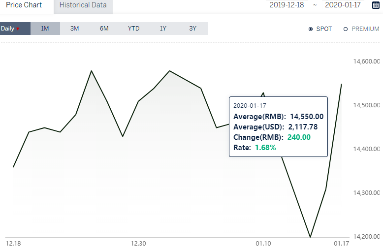Viewport: 383px width, 251px height.
Task: Click the start date 2019-12-18 field
Action: [287, 5]
